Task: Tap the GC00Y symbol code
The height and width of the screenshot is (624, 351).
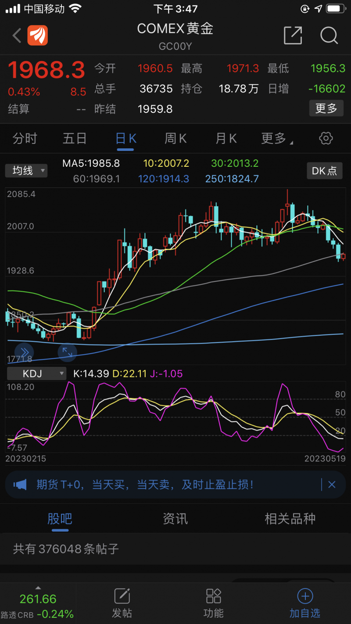Action: coord(175,47)
